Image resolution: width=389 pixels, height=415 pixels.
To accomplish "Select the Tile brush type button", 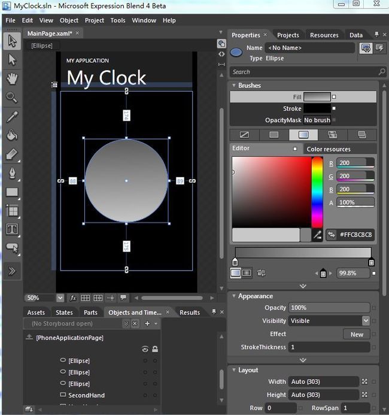I will pyautogui.click(x=332, y=135).
